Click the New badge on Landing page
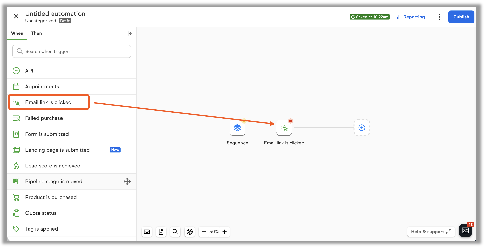The image size is (485, 247). [115, 150]
